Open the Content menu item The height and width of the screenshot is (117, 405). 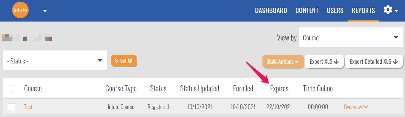click(x=307, y=10)
